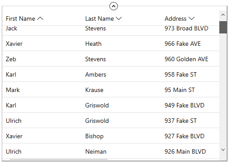Image resolution: width=229 pixels, height=162 pixels.
Task: Select the Jack Stevens row
Action: point(111,30)
